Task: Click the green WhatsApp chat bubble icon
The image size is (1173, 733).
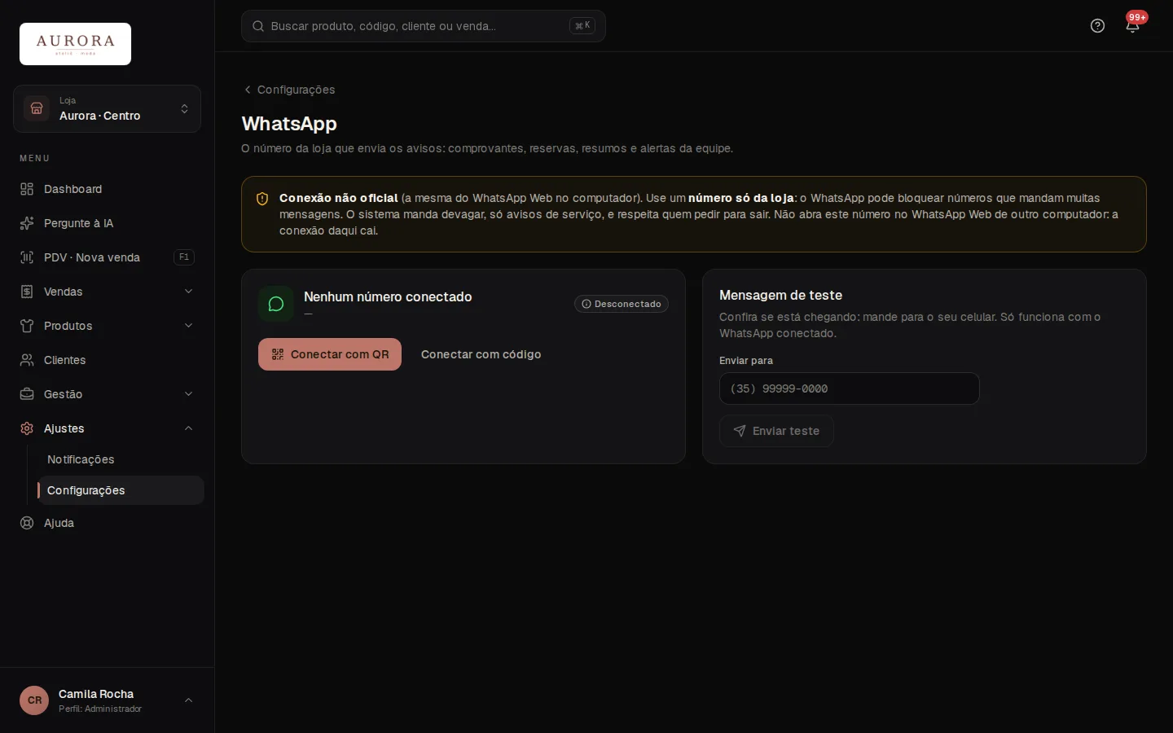Action: [x=276, y=304]
